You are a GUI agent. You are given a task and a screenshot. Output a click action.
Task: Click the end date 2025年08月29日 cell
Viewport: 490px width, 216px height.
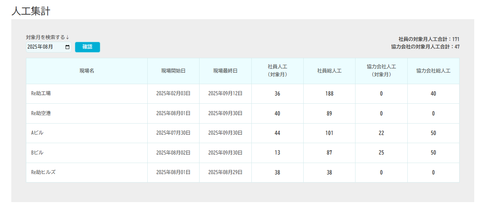point(225,172)
